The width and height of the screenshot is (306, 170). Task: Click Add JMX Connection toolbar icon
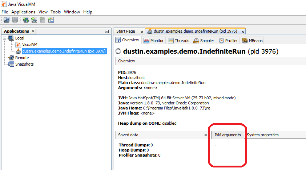(34, 20)
